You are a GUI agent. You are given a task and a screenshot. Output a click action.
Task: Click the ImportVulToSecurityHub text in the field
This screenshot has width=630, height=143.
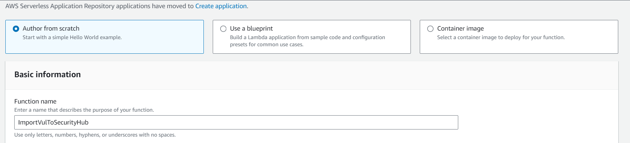pyautogui.click(x=53, y=122)
